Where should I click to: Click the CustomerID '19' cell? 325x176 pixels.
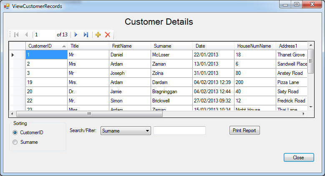coord(46,82)
